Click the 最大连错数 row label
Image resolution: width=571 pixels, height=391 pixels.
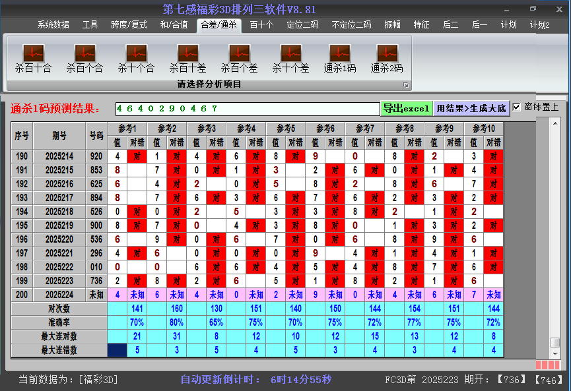click(59, 350)
